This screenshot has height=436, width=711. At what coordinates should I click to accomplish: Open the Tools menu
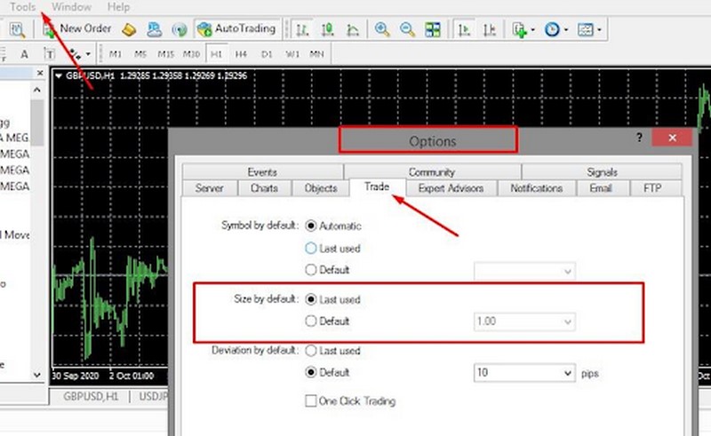(23, 7)
